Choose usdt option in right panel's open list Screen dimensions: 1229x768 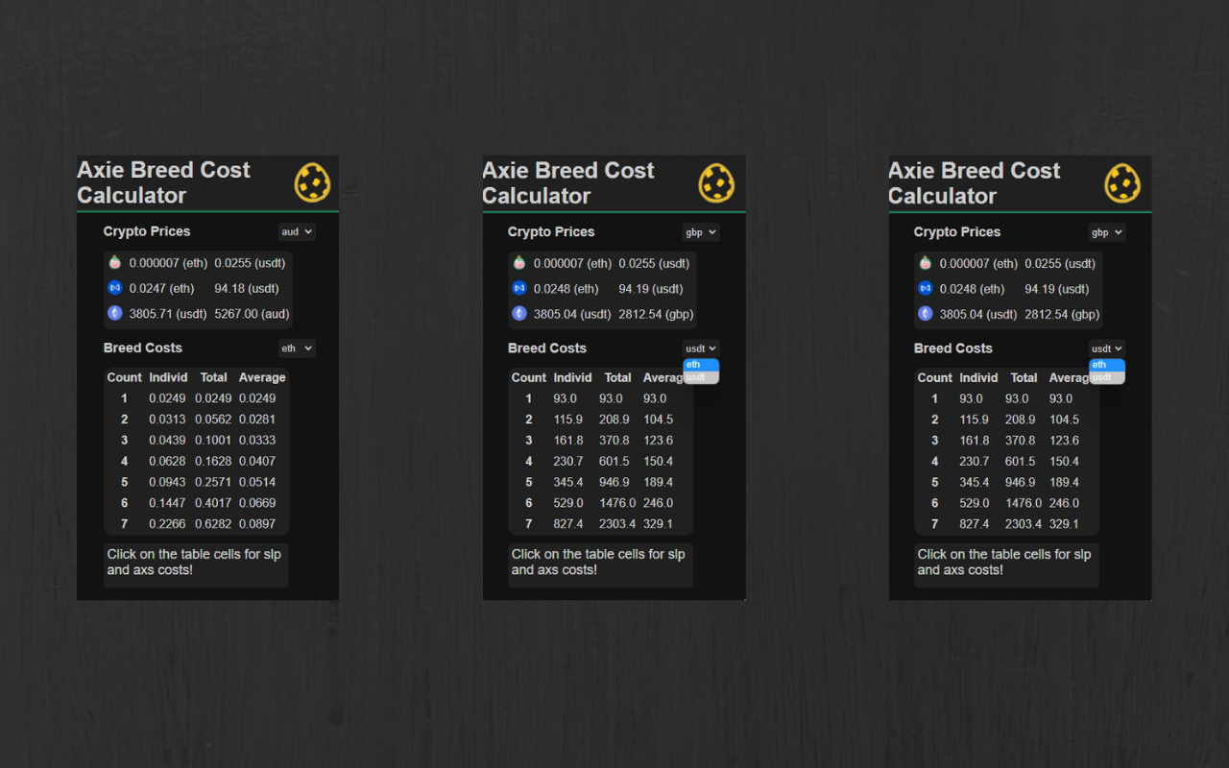pyautogui.click(x=1107, y=377)
